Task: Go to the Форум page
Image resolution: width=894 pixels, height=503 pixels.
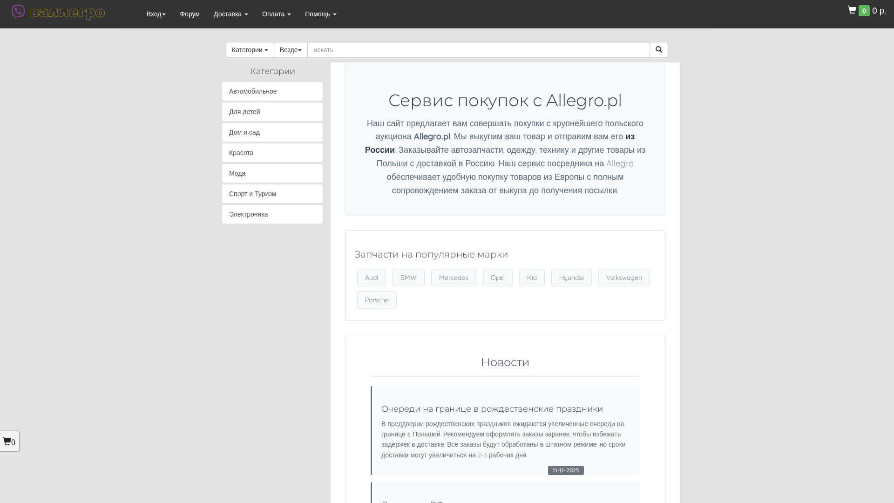Action: (189, 14)
